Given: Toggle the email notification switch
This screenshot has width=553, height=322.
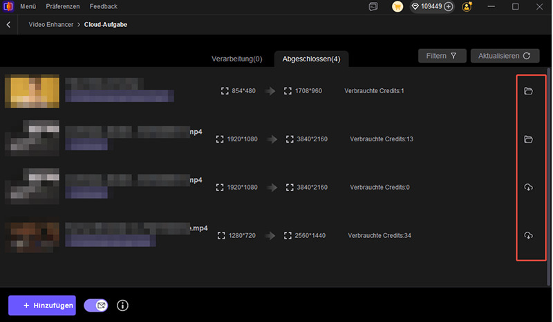Looking at the screenshot, I should (x=96, y=305).
